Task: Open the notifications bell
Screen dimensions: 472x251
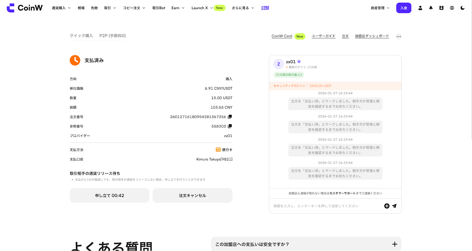Action: (x=431, y=8)
